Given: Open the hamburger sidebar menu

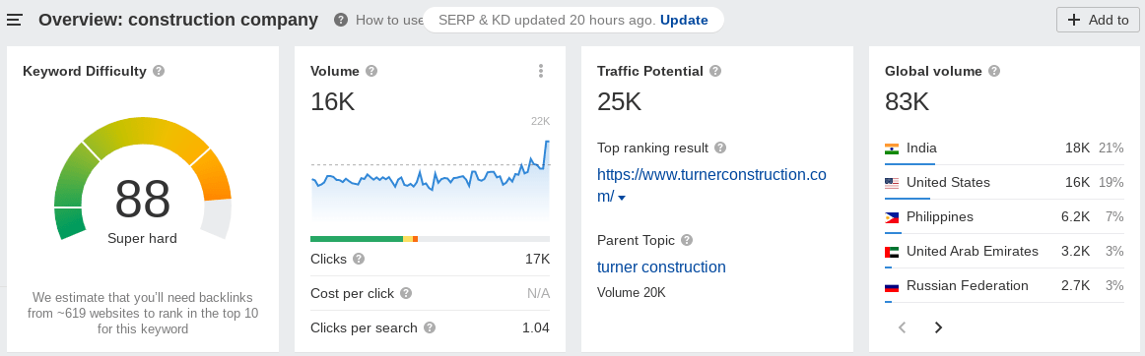Looking at the screenshot, I should (15, 20).
